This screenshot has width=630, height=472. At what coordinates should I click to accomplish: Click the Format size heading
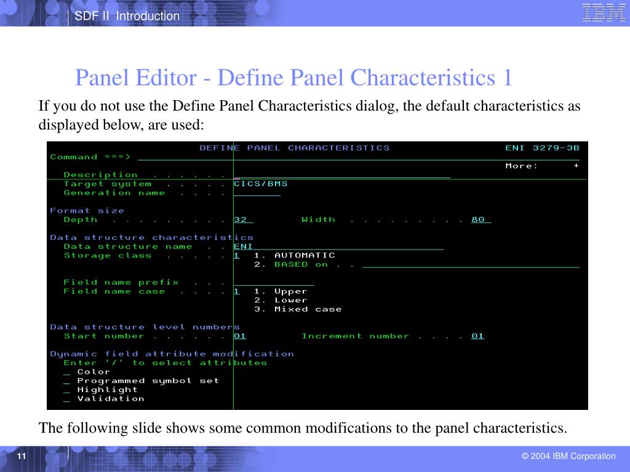pos(87,211)
